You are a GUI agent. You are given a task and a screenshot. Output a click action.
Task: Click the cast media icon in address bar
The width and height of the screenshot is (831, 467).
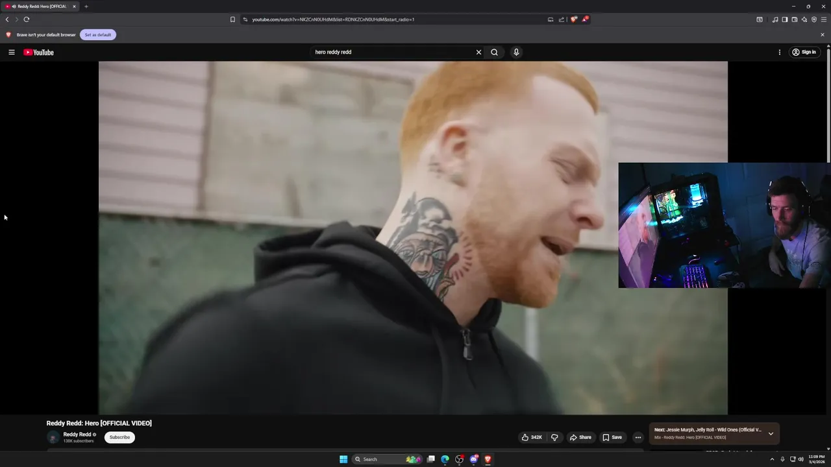pos(551,19)
